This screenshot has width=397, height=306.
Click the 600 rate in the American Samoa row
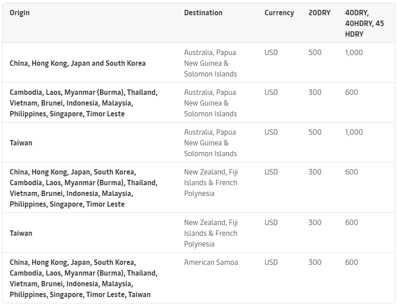(352, 262)
